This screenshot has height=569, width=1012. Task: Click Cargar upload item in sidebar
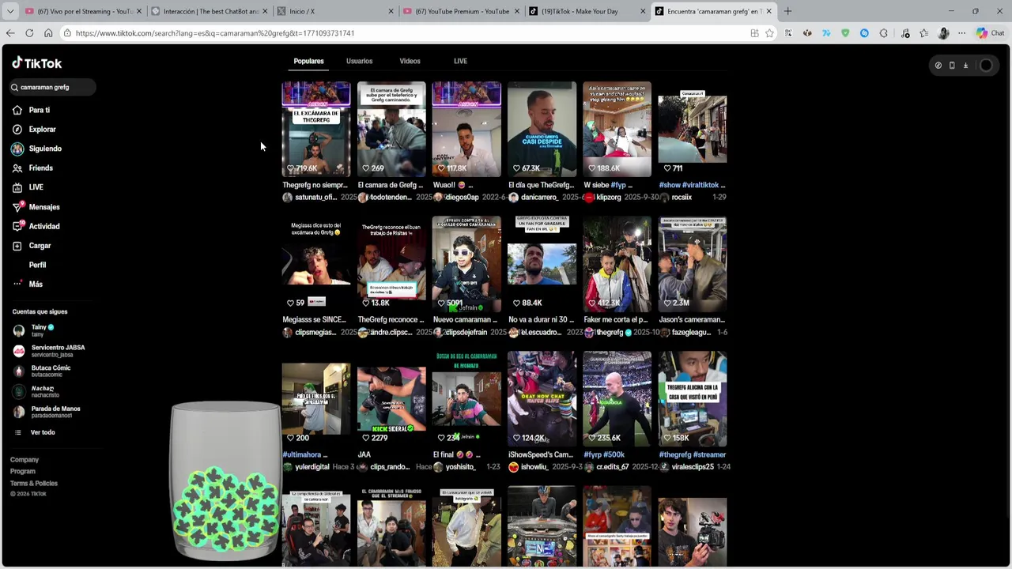(32, 246)
